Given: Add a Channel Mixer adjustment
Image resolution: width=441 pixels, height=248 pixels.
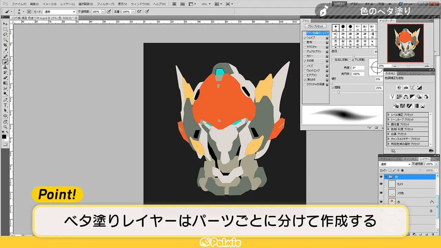Looking at the screenshot, I should coord(426,97).
